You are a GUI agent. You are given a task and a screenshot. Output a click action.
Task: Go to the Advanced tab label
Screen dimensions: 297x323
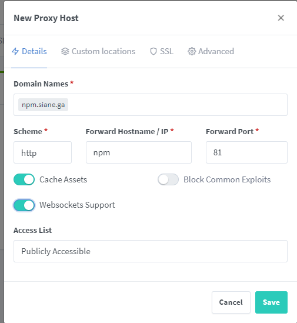(x=216, y=51)
